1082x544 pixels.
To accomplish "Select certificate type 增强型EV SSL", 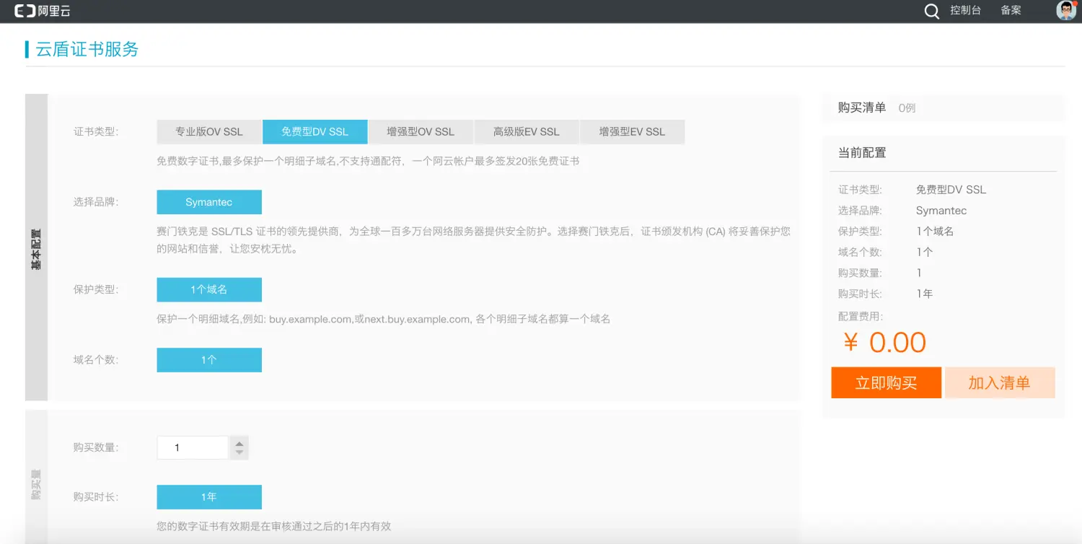I will pos(632,132).
